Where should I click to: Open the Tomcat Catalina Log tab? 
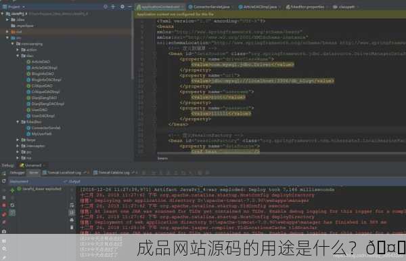tap(114, 172)
